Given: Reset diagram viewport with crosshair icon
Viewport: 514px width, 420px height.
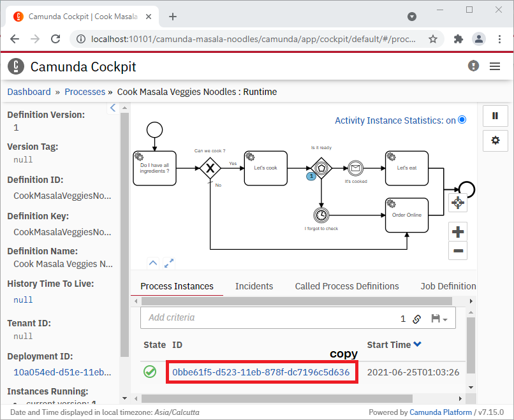Looking at the screenshot, I should point(458,203).
